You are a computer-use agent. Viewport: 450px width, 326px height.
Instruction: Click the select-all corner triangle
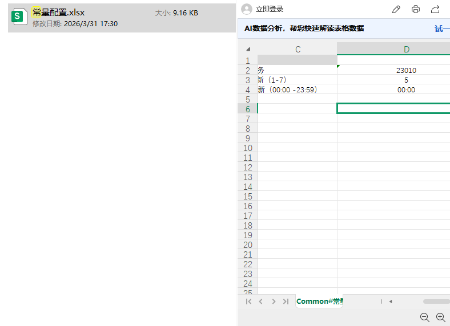click(x=248, y=50)
